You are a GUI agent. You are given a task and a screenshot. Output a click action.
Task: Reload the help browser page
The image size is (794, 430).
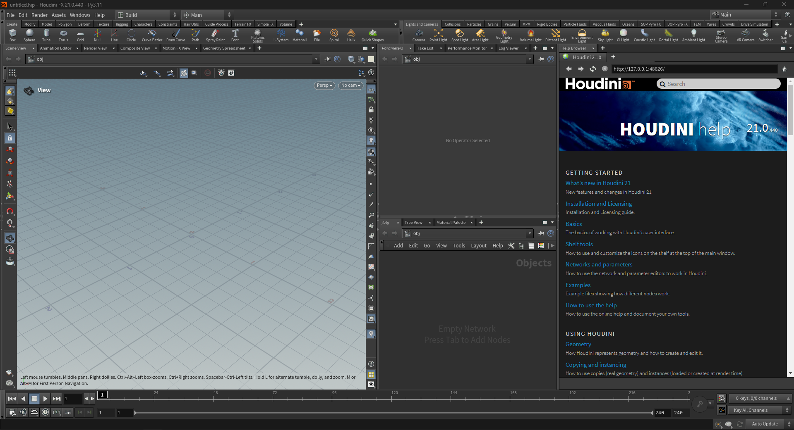click(x=593, y=69)
